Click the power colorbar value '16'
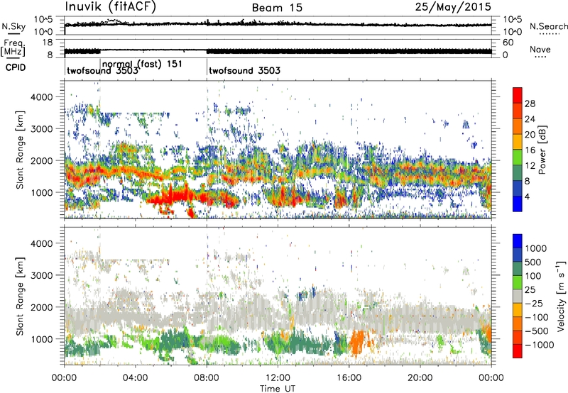The width and height of the screenshot is (568, 393). [x=530, y=150]
